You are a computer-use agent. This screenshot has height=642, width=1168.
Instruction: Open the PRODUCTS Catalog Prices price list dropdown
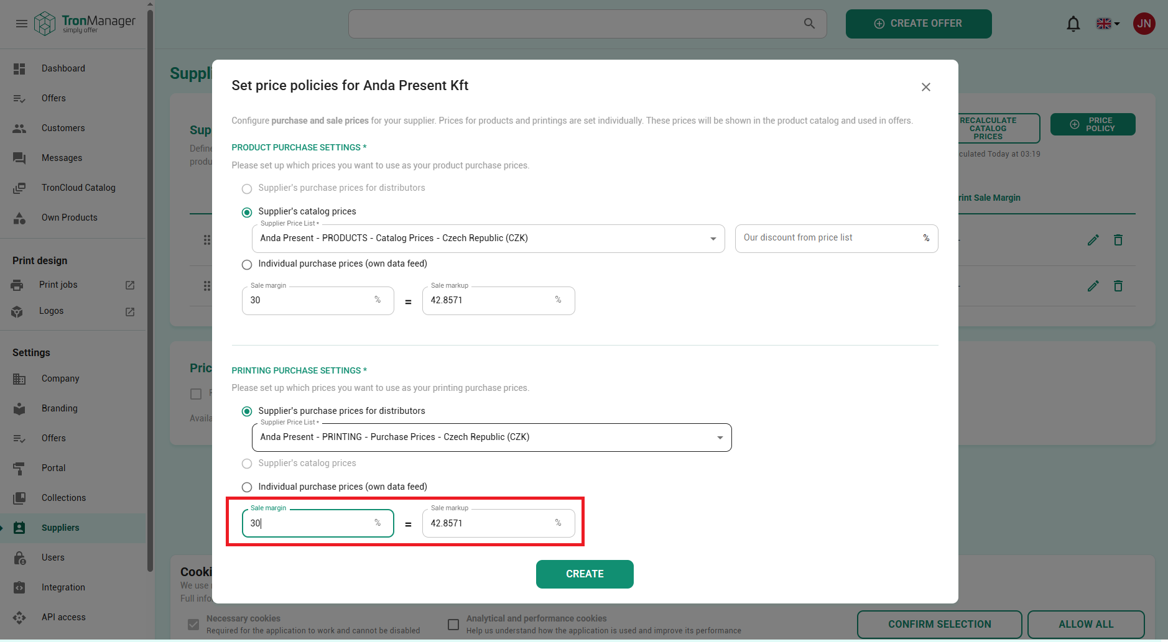(488, 239)
